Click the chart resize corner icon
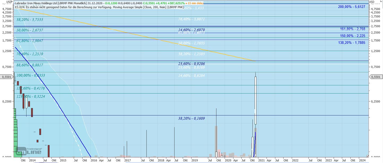 coord(367,156)
